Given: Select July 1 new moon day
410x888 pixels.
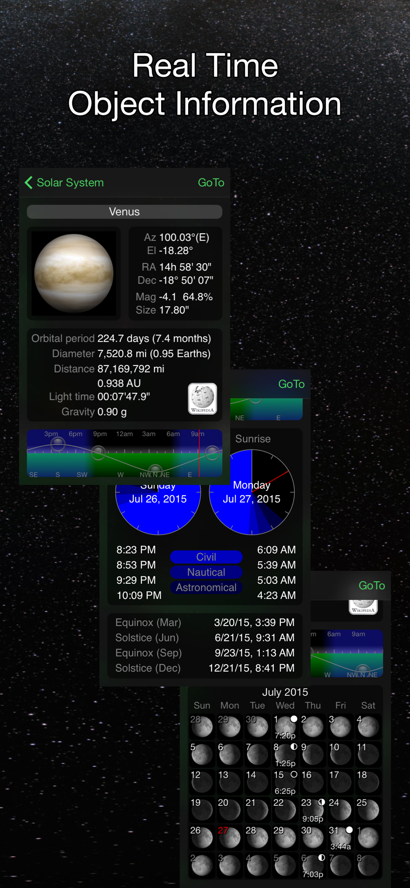Looking at the screenshot, I should 285,727.
